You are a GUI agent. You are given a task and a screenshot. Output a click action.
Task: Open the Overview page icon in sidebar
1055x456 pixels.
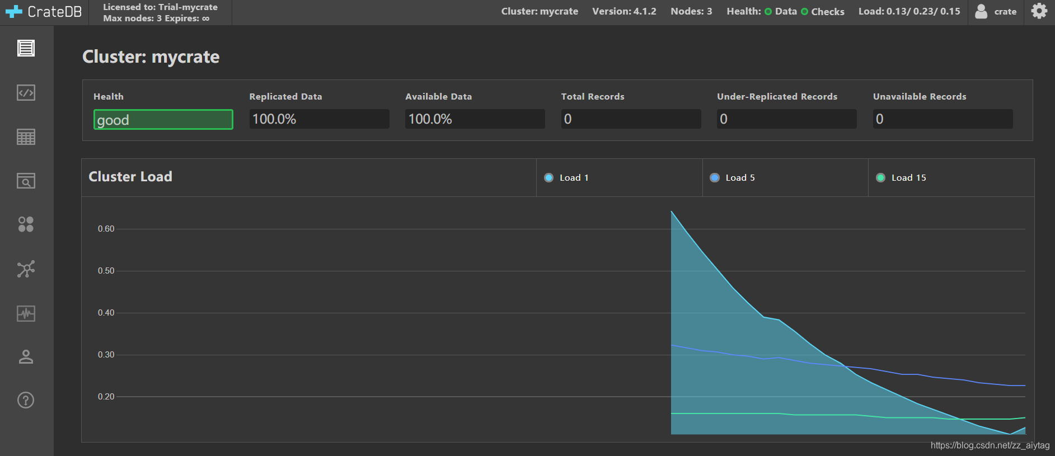pyautogui.click(x=26, y=48)
